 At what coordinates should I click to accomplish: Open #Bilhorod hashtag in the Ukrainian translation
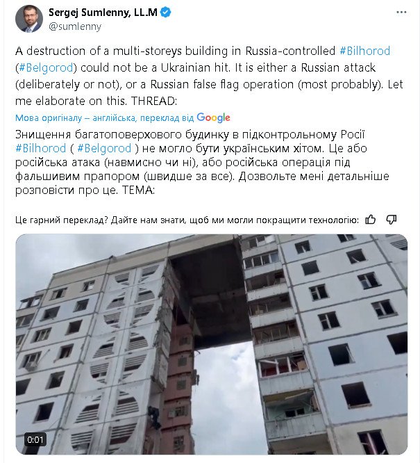pyautogui.click(x=41, y=148)
